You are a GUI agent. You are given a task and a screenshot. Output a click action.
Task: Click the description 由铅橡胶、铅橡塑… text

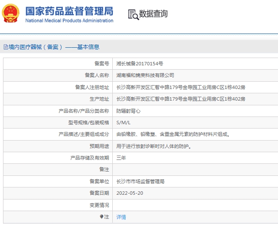(x=173, y=134)
